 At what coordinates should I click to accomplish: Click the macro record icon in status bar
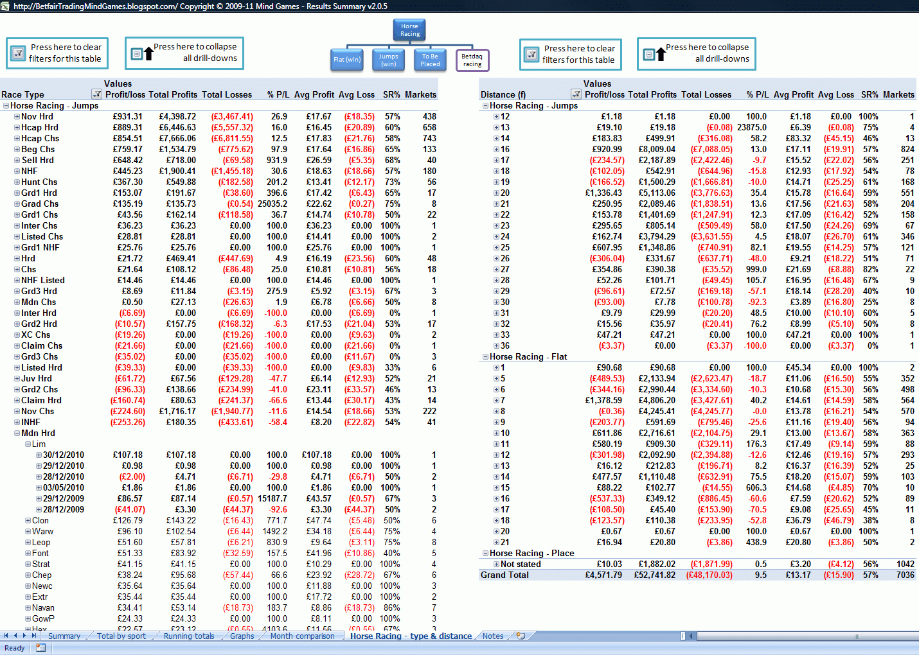coord(40,648)
